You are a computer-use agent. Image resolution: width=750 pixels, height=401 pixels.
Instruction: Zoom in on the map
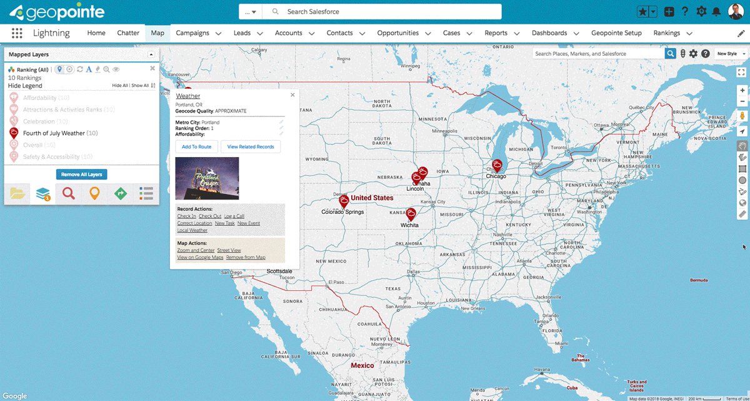click(x=742, y=90)
